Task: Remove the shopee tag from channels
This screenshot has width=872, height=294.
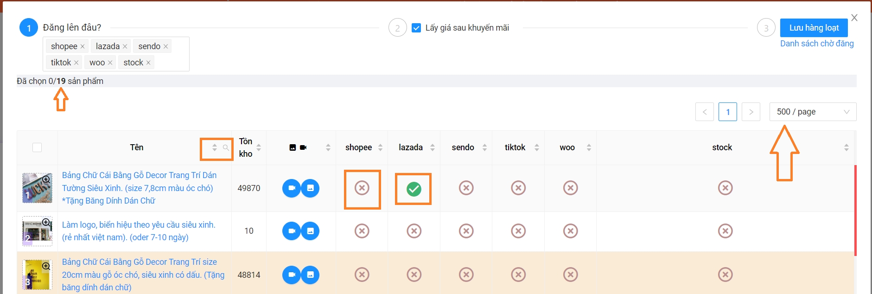Action: 83,46
